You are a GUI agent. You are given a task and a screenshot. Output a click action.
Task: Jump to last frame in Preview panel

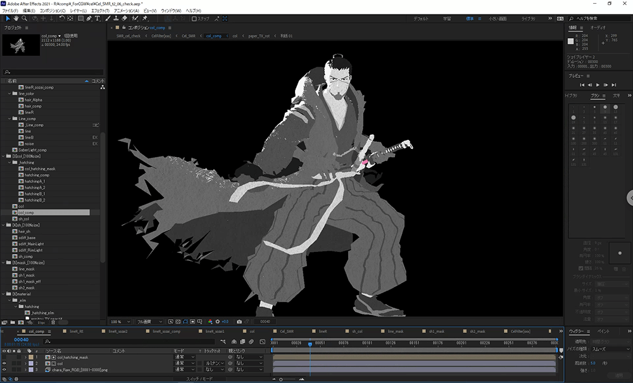coord(614,85)
